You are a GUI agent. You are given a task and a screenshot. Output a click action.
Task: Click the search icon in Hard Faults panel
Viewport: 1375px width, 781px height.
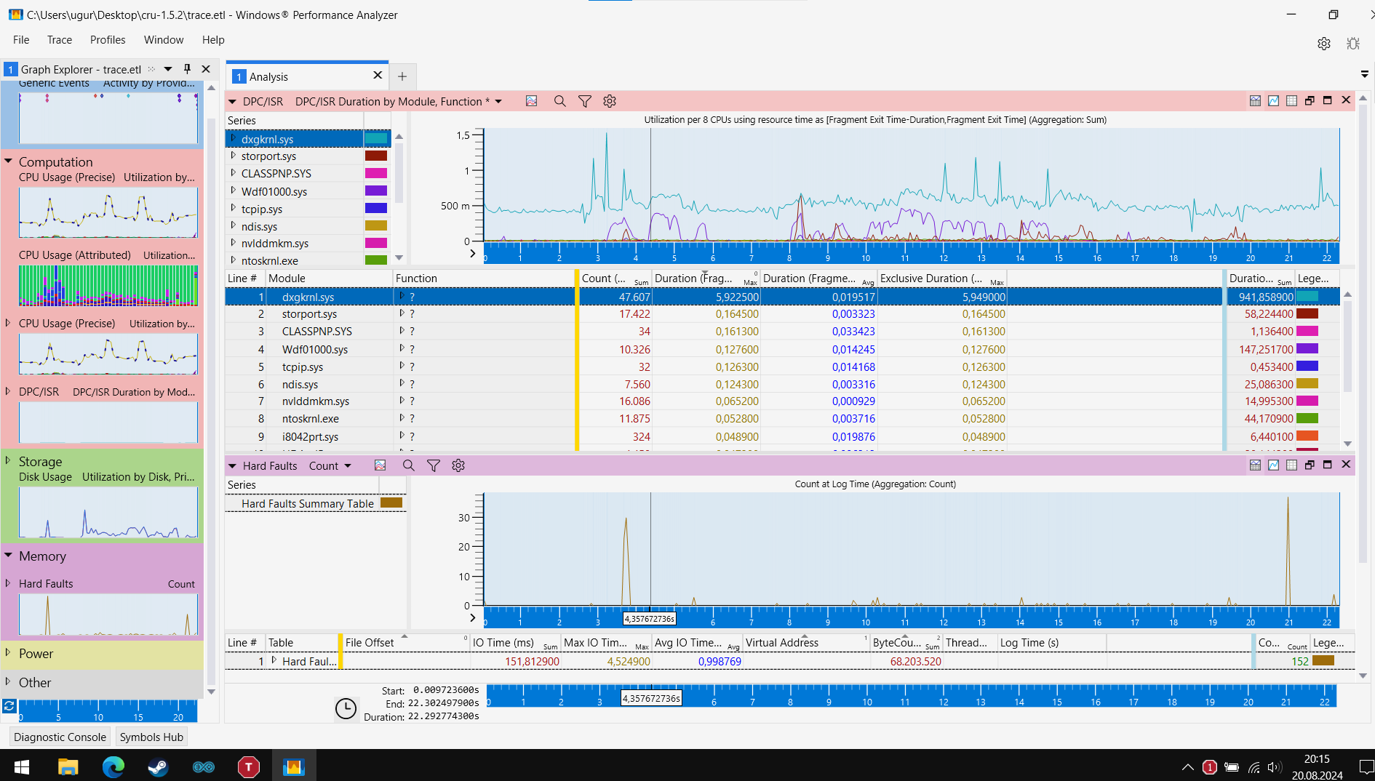click(x=408, y=465)
